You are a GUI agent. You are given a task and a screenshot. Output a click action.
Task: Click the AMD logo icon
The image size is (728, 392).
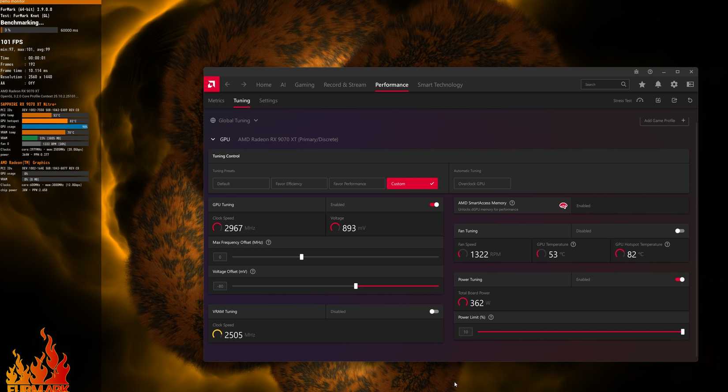[x=211, y=84]
